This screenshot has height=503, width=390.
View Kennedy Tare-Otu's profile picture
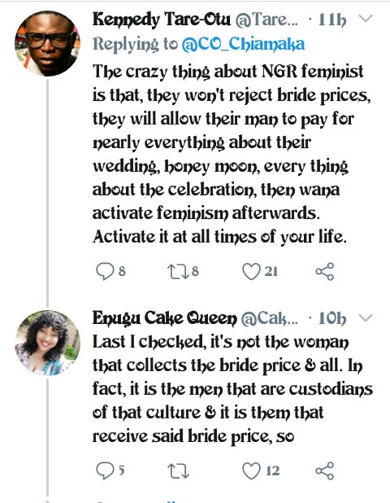pyautogui.click(x=48, y=44)
